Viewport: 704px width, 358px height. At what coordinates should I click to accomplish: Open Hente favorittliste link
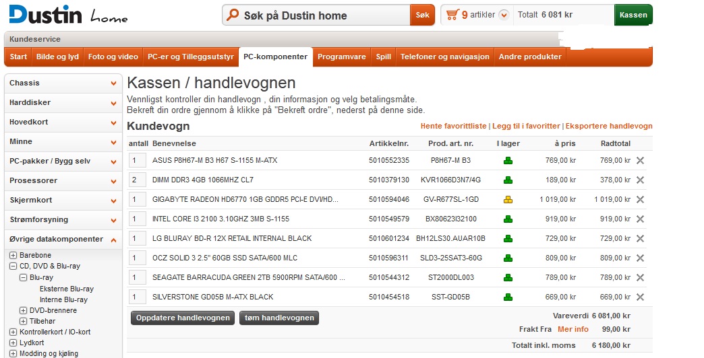pos(453,126)
